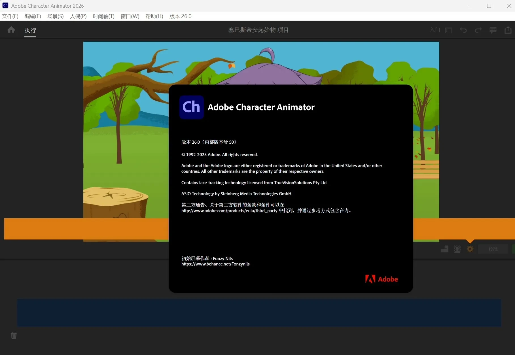This screenshot has height=355, width=515.
Task: Switch to the 执行 tab
Action: click(x=30, y=30)
